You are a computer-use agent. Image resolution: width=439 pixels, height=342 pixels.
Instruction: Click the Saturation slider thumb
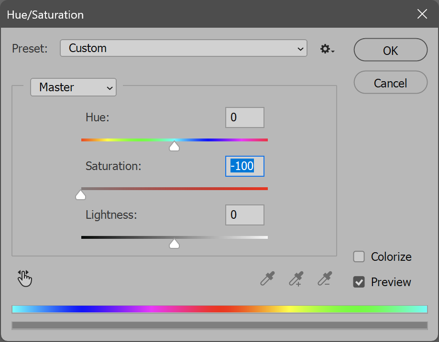pos(81,194)
